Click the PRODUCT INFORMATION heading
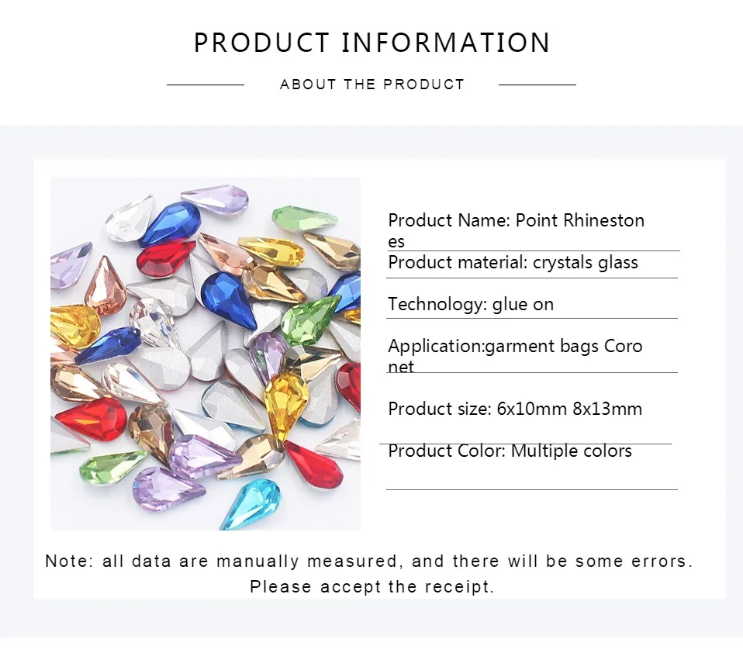The width and height of the screenshot is (743, 653). pos(372,43)
